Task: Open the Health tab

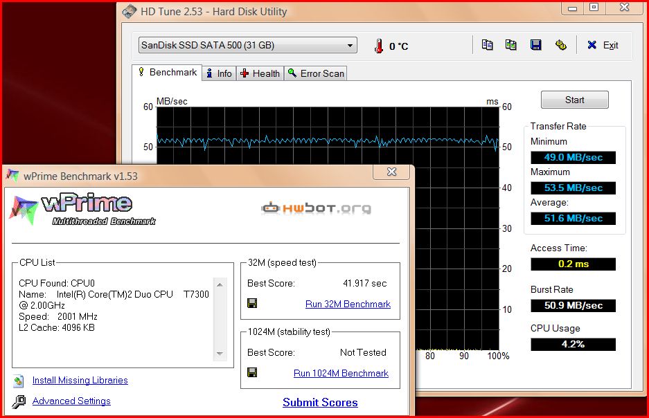Action: click(x=260, y=73)
